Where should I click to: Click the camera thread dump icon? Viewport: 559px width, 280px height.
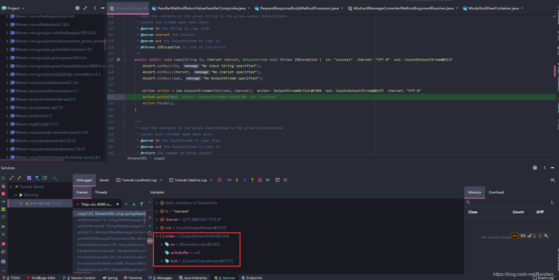[x=3, y=261]
